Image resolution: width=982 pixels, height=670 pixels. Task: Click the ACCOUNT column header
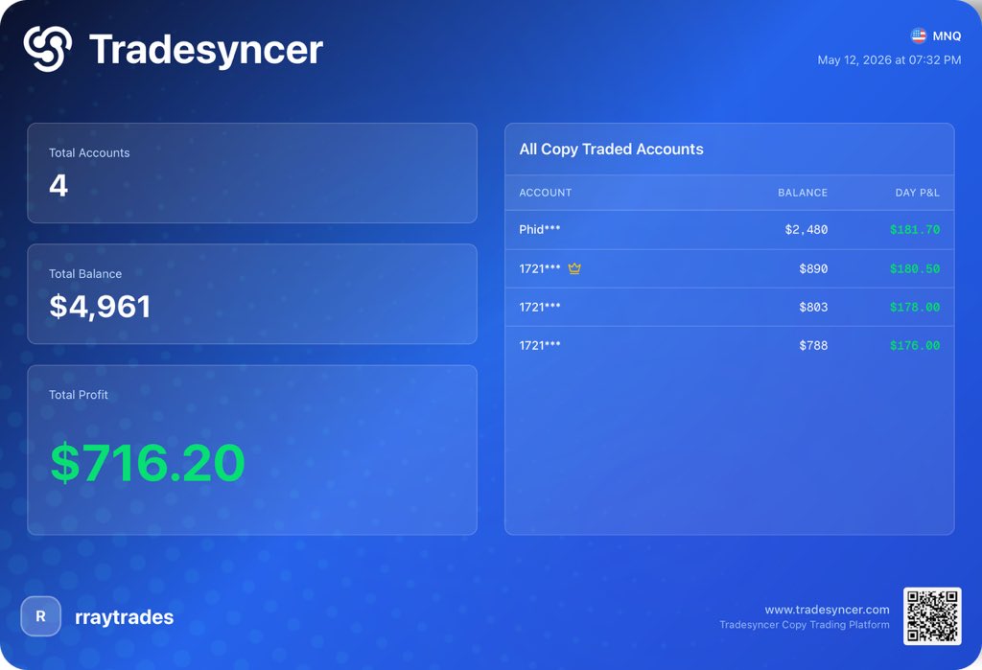tap(546, 193)
